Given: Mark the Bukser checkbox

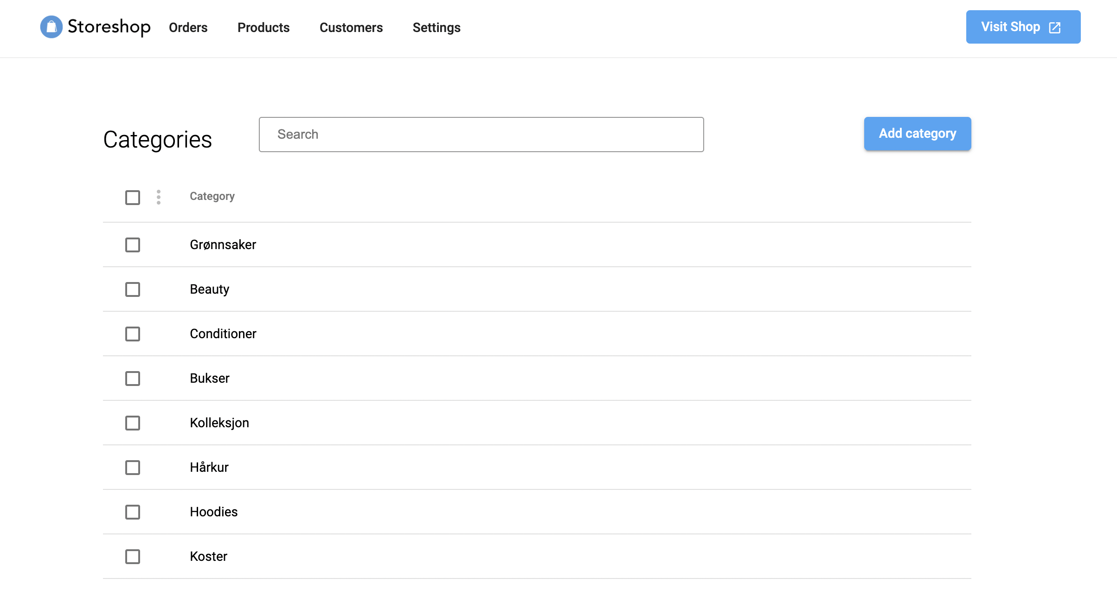Looking at the screenshot, I should [x=133, y=378].
